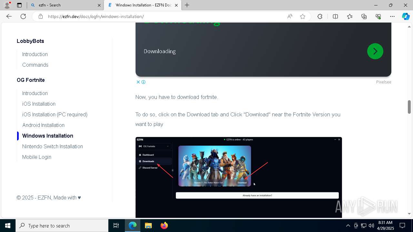Show hidden system tray icons

click(x=348, y=226)
